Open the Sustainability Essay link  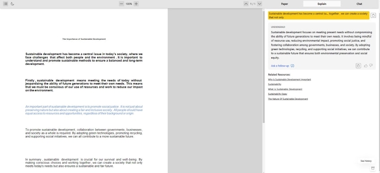(x=278, y=94)
